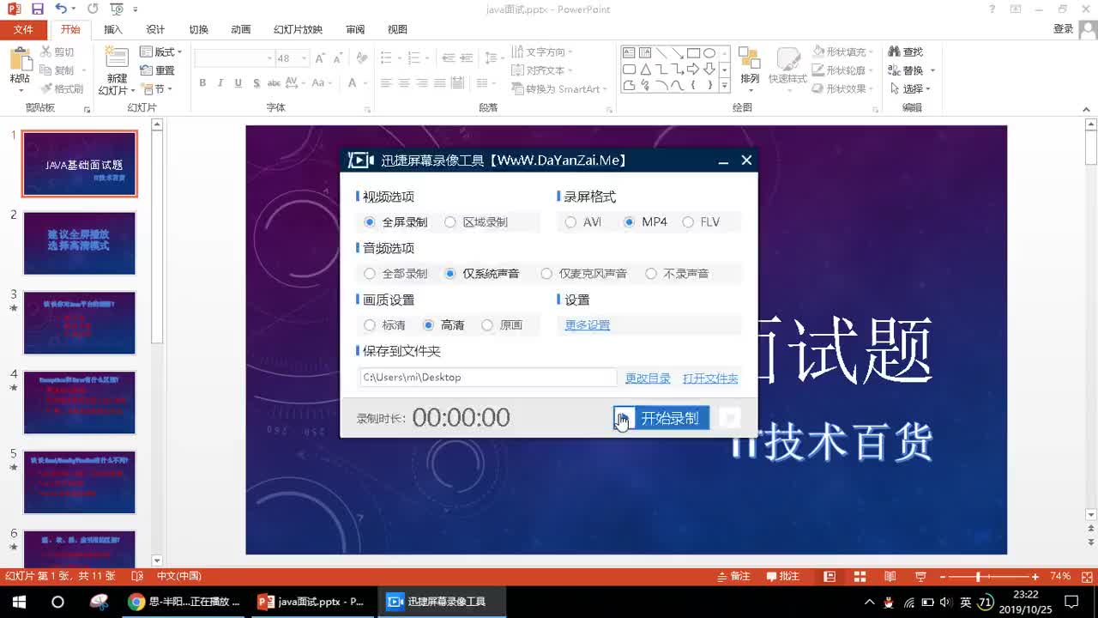Image resolution: width=1098 pixels, height=618 pixels.
Task: Pick the rectangle shape in the drawing gallery
Action: [x=693, y=53]
